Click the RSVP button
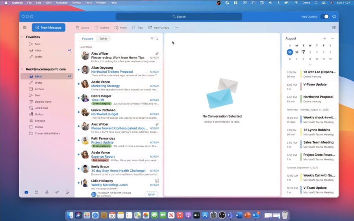Image resolution: width=354 pixels, height=221 pixels. (x=151, y=194)
